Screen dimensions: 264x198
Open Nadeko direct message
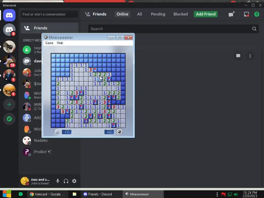[x=50, y=141]
